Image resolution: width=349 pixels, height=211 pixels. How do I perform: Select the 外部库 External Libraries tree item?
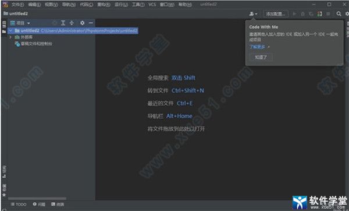(x=24, y=37)
